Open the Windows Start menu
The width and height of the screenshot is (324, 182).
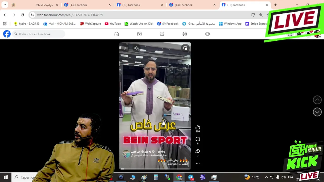point(6,177)
